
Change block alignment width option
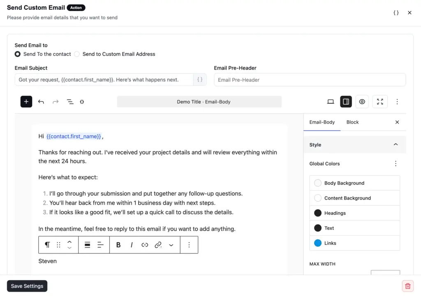click(x=87, y=245)
